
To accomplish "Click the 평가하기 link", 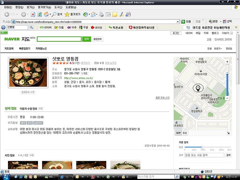I will pyautogui.click(x=86, y=63).
